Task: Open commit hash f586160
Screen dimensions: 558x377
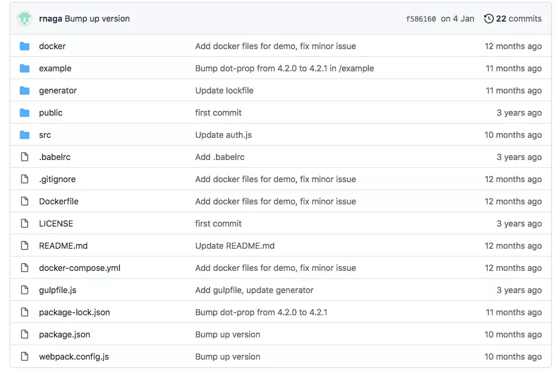Action: click(421, 19)
